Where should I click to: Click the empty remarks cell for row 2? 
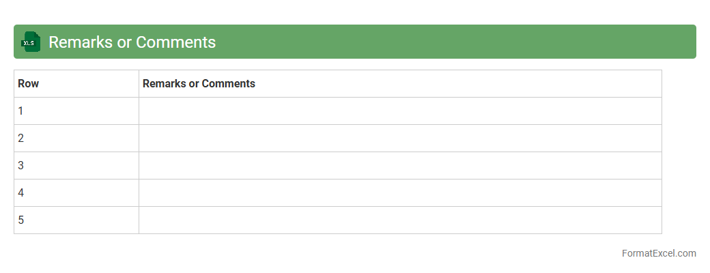tap(400, 139)
